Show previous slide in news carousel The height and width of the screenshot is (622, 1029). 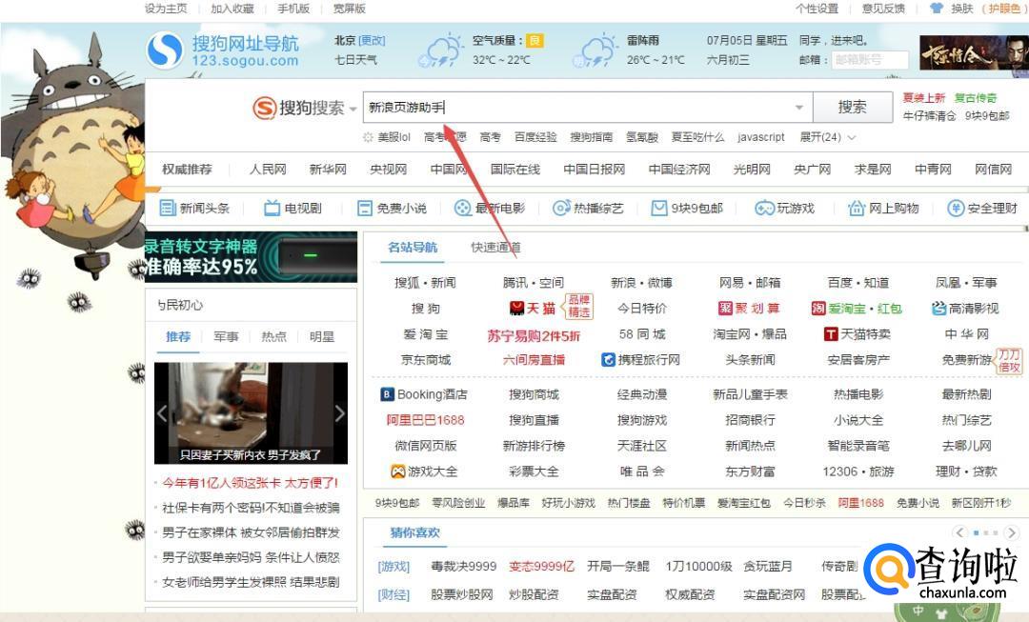tap(162, 413)
